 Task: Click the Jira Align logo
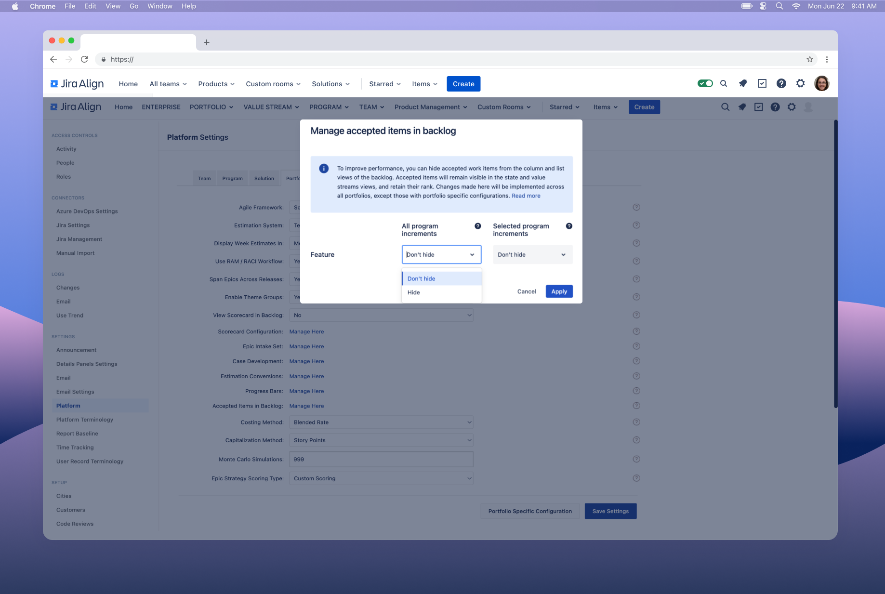(x=77, y=83)
